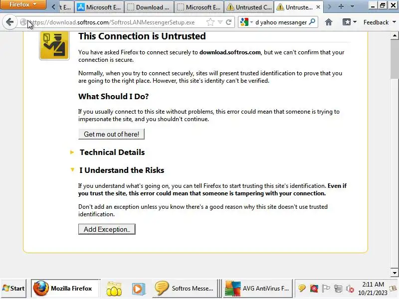The width and height of the screenshot is (399, 299).
Task: Click the passport officer warning icon
Action: point(54,45)
